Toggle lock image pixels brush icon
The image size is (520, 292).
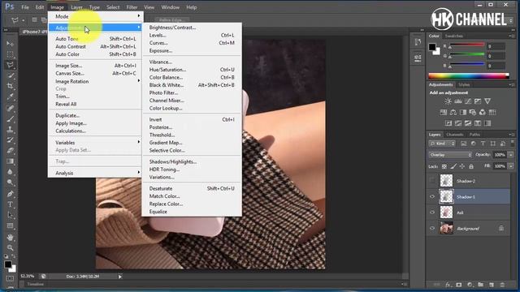tap(453, 166)
